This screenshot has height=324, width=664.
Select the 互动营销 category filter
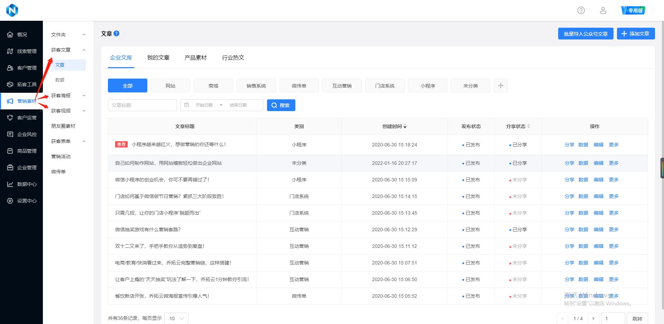(342, 85)
